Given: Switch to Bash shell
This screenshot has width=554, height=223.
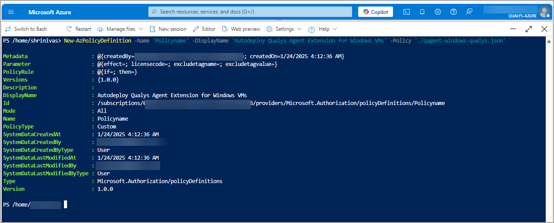Looking at the screenshot, I should [26, 29].
